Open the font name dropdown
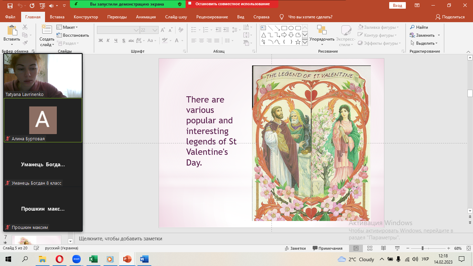473x266 pixels. [136, 30]
